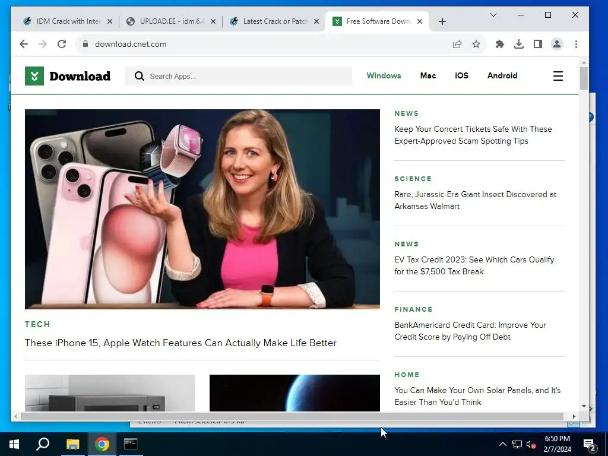Open the EV Tax Credit 2023 article
Viewport: 608px width, 456px height.
coord(474,265)
